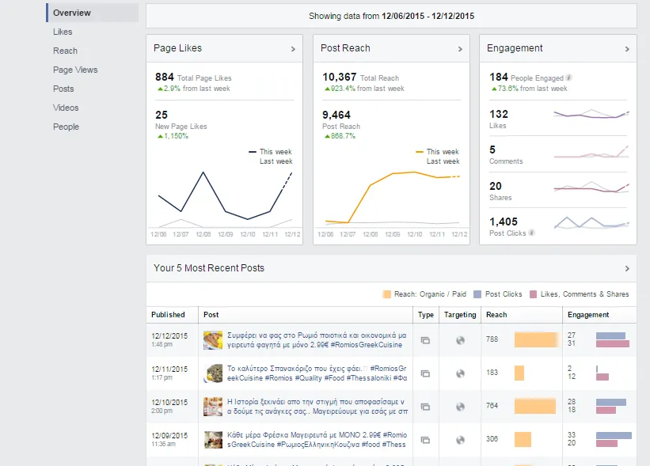Screen dimensions: 650x466
Task: Open the thumbnail of the 12/11/2015 post
Action: point(213,373)
